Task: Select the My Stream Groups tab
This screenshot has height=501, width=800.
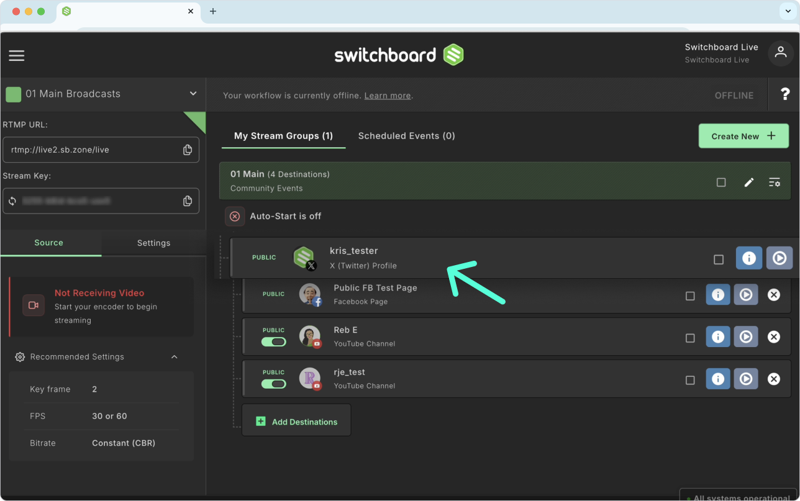Action: point(283,136)
